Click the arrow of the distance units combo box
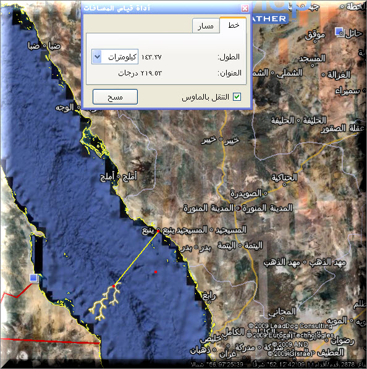 (97, 57)
